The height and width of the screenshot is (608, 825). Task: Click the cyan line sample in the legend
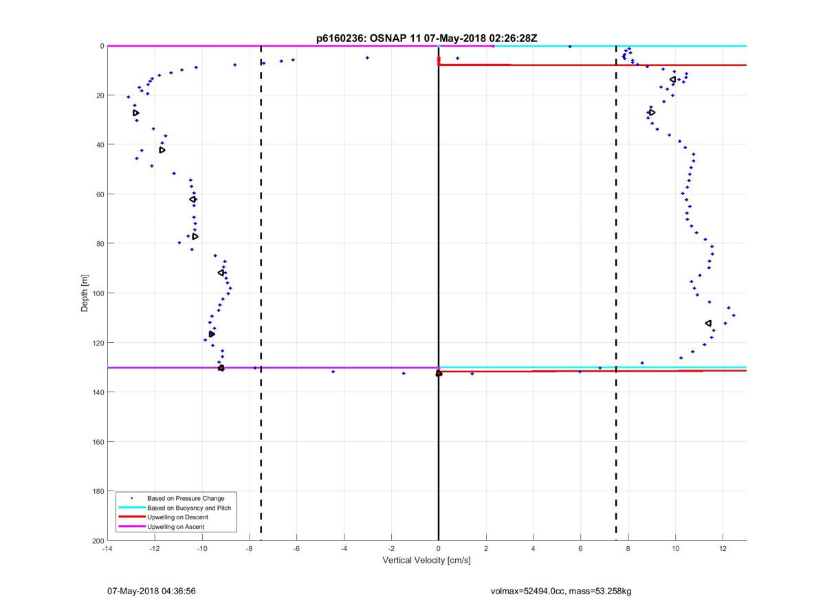pos(132,508)
